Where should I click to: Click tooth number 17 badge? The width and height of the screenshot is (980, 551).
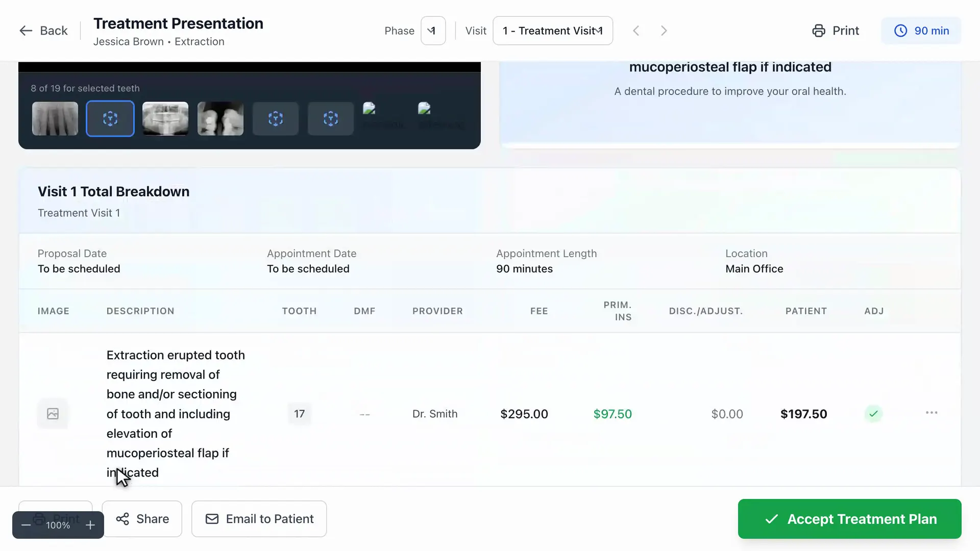tap(299, 414)
